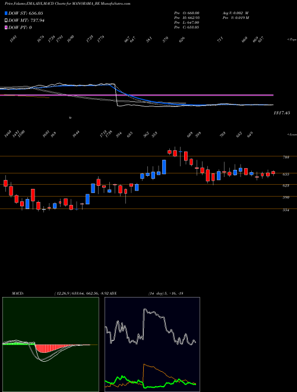Viewport: 297px width, 392px height.
Task: Click the blue DOW ST legend swatch
Action: coord(6,13)
